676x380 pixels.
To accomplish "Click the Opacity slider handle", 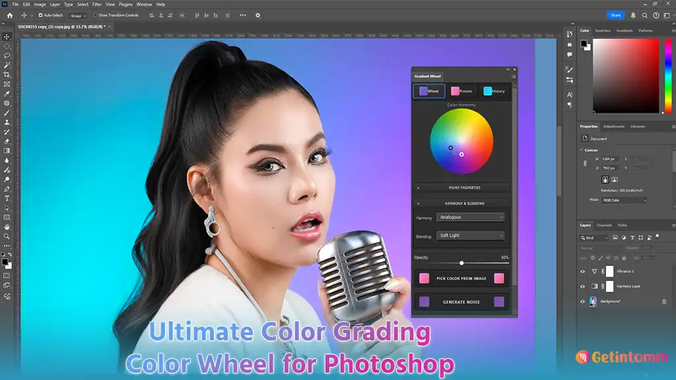I will point(461,263).
